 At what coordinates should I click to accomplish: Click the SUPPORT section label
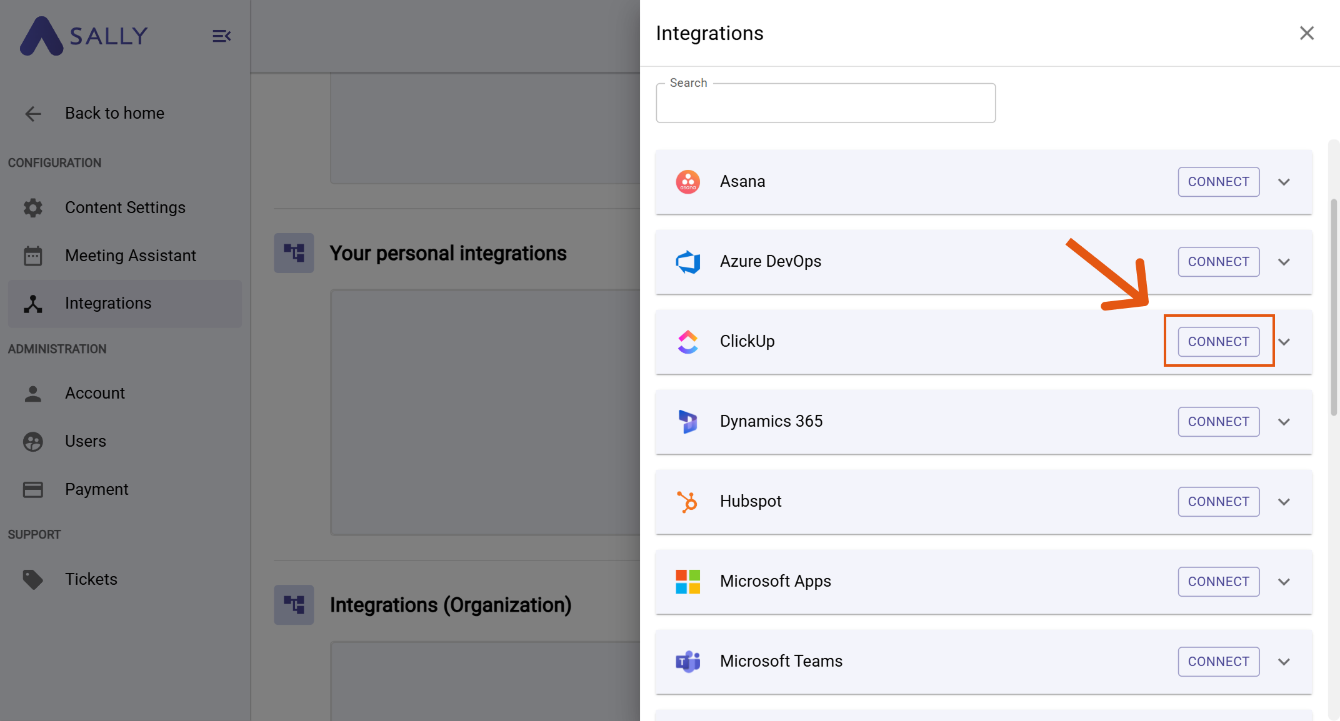click(34, 535)
